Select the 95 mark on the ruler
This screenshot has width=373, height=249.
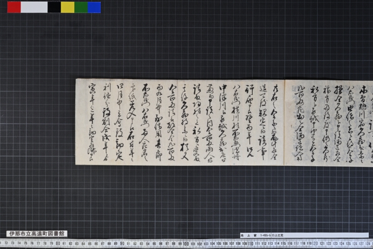click(x=154, y=243)
